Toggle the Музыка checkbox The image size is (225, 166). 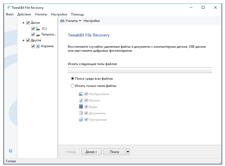pos(86,100)
